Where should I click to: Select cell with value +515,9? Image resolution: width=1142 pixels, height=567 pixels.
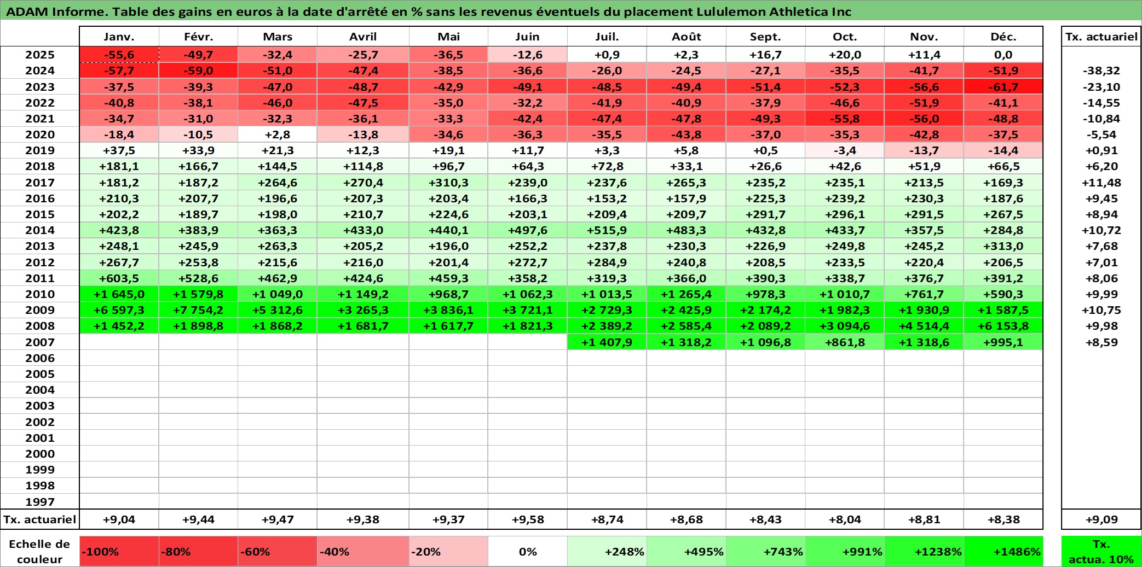tap(607, 230)
